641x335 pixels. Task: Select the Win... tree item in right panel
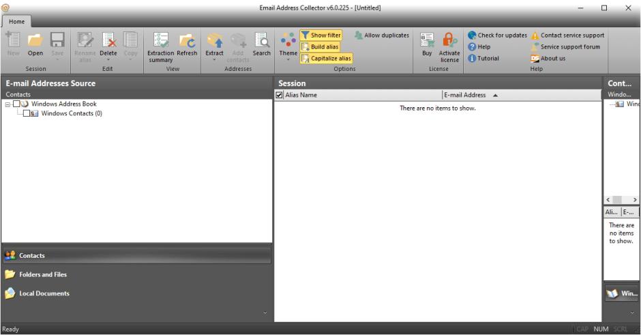coord(633,104)
